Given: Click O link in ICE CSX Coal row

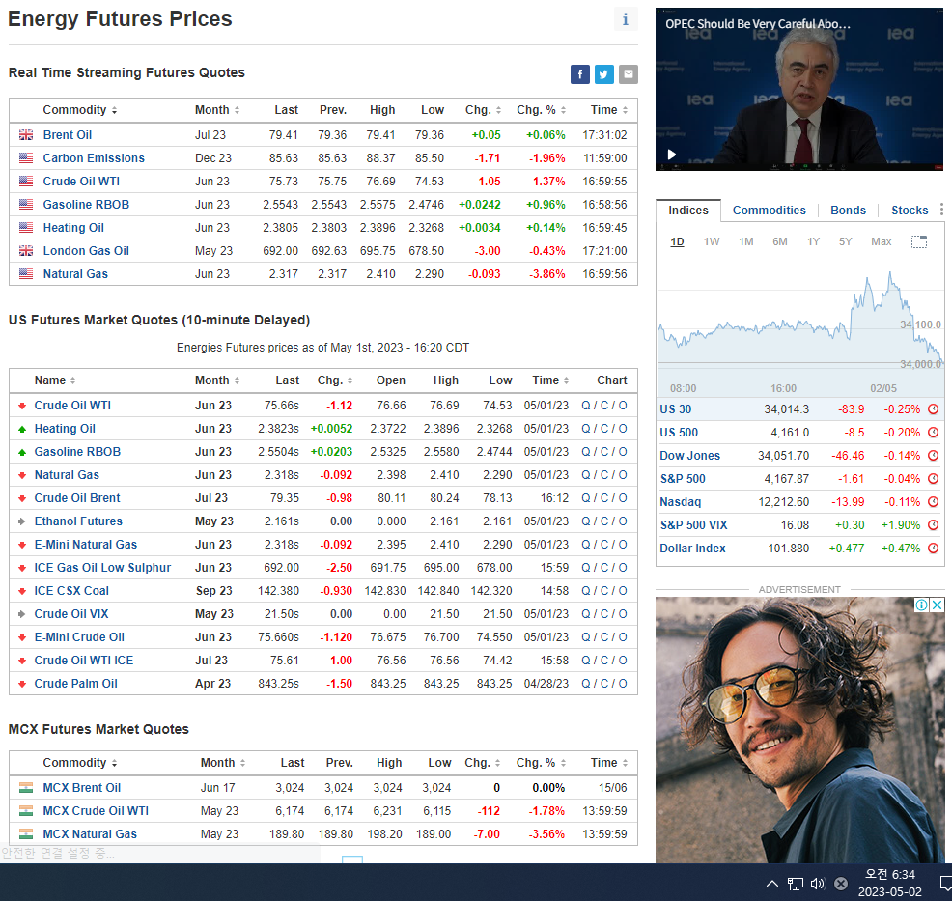Looking at the screenshot, I should pyautogui.click(x=623, y=591).
